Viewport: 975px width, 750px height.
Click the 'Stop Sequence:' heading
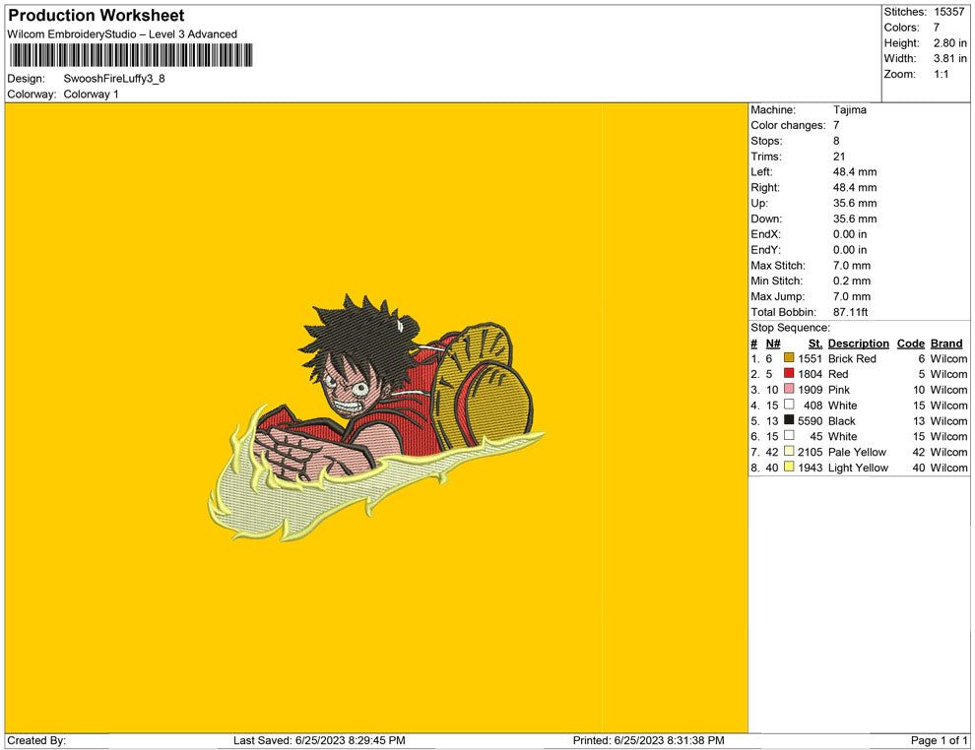(790, 328)
